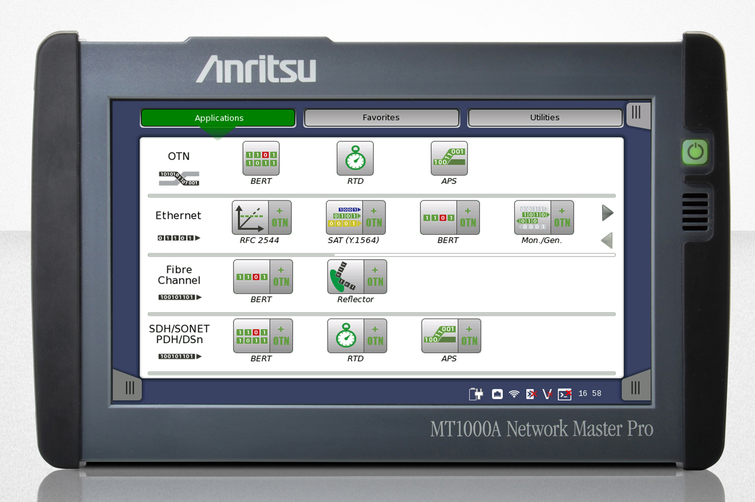
Task: Click the disabled VNC status icon
Action: [x=547, y=394]
